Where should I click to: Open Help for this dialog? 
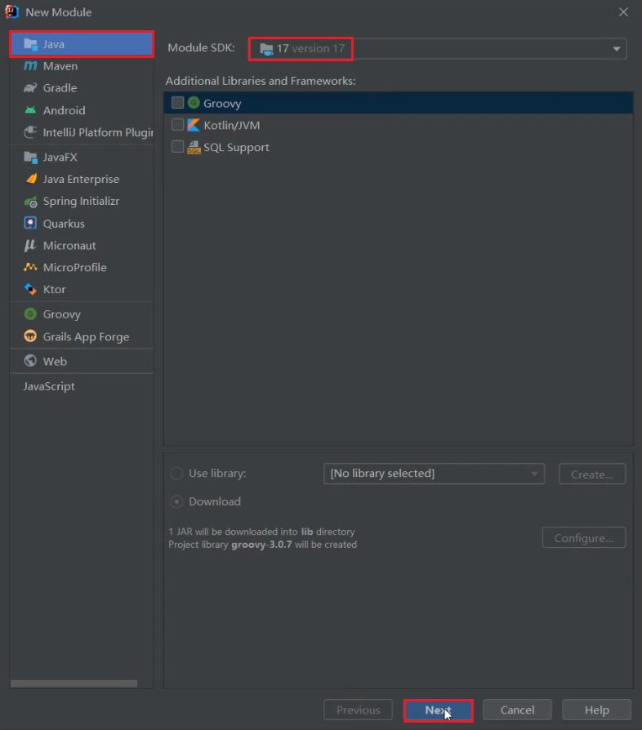[x=596, y=710]
